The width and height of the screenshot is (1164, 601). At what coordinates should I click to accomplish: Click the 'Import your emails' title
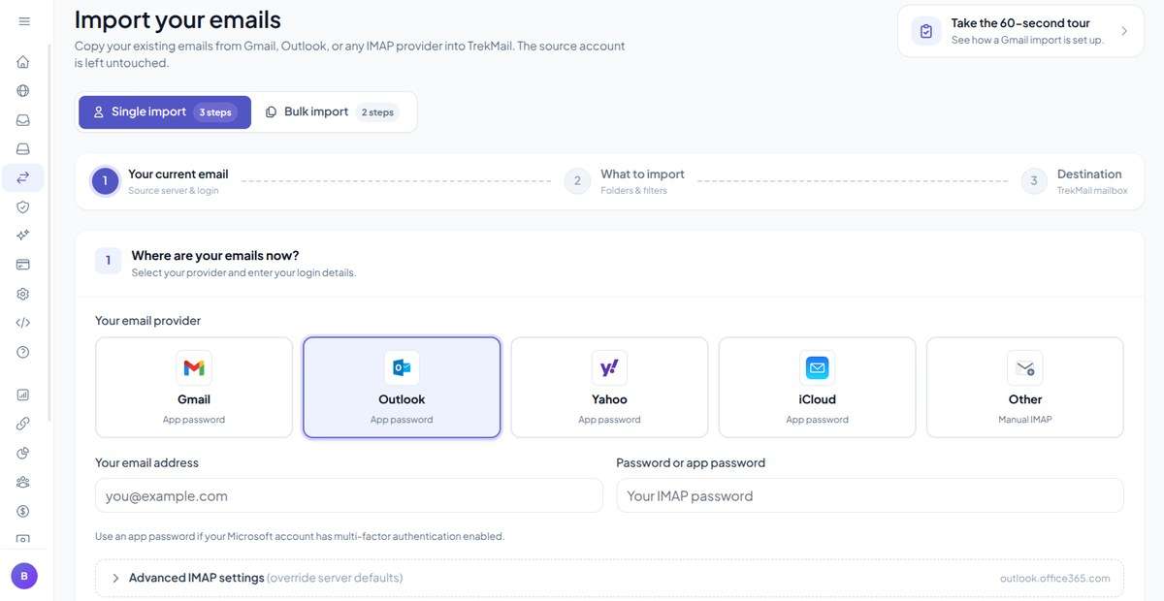178,19
